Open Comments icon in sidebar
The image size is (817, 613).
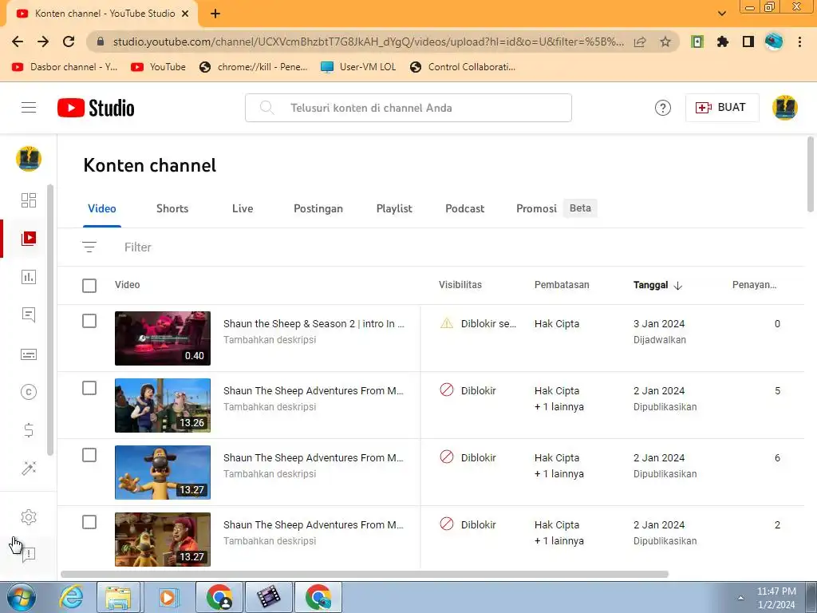pyautogui.click(x=29, y=314)
